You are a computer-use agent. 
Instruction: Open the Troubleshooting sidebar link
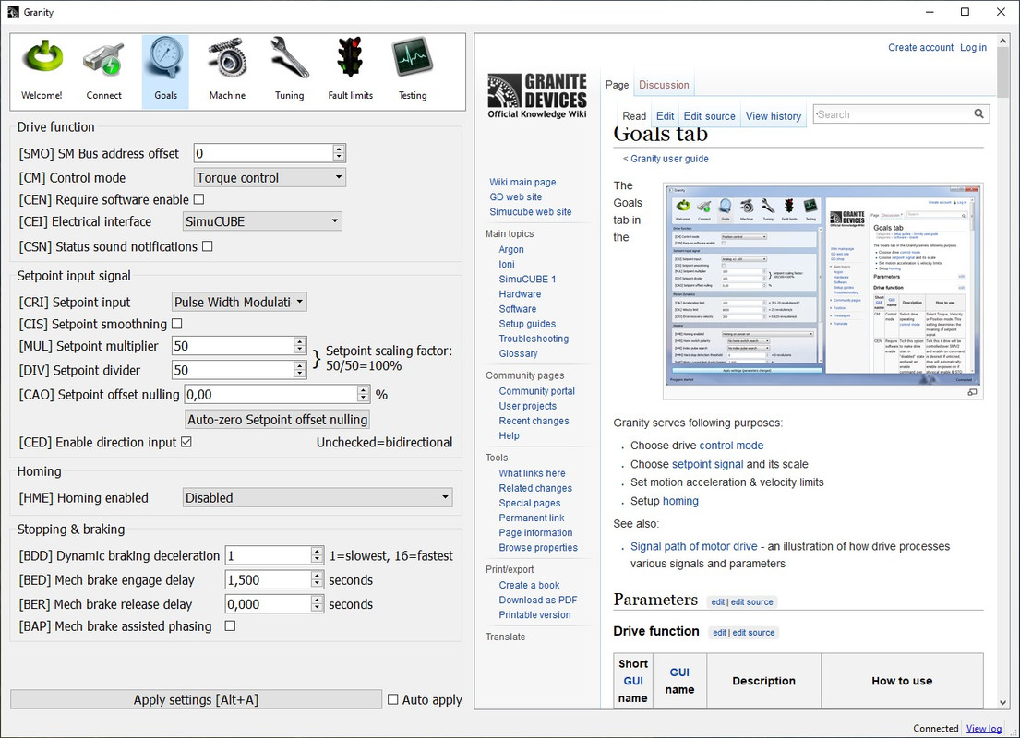[534, 339]
